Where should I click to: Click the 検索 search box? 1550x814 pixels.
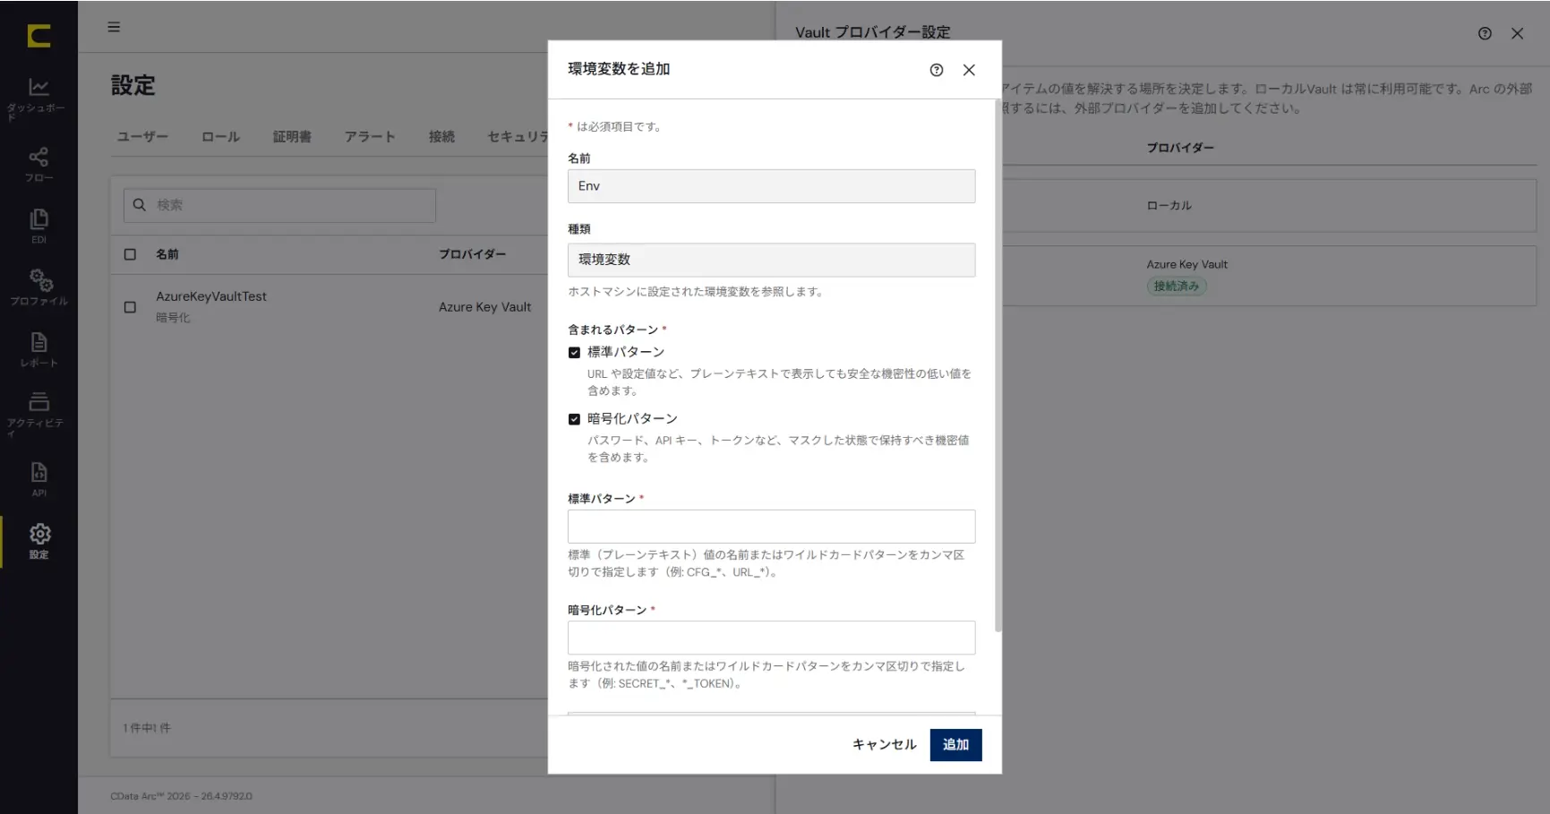(x=279, y=205)
